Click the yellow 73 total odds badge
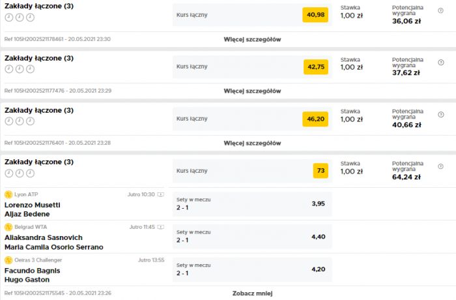 point(321,171)
